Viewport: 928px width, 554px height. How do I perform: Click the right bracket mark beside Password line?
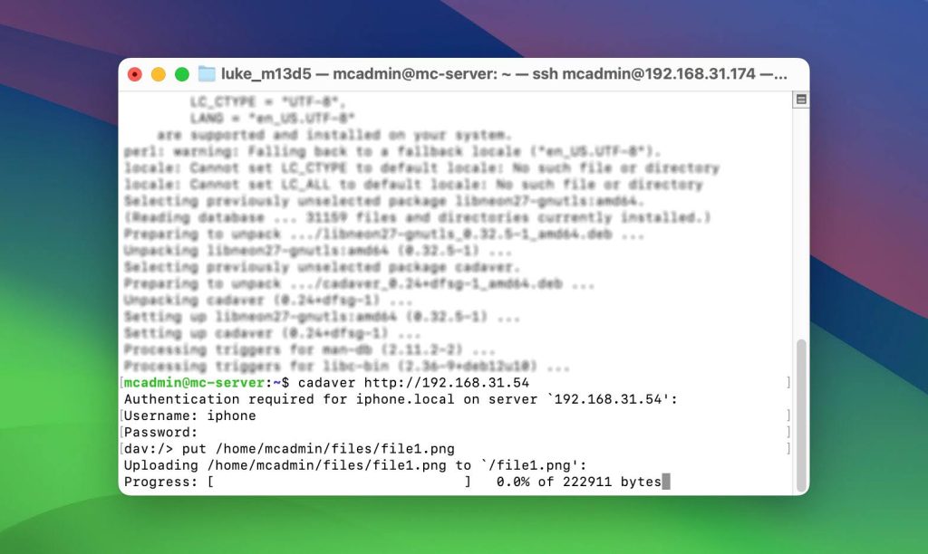[788, 432]
